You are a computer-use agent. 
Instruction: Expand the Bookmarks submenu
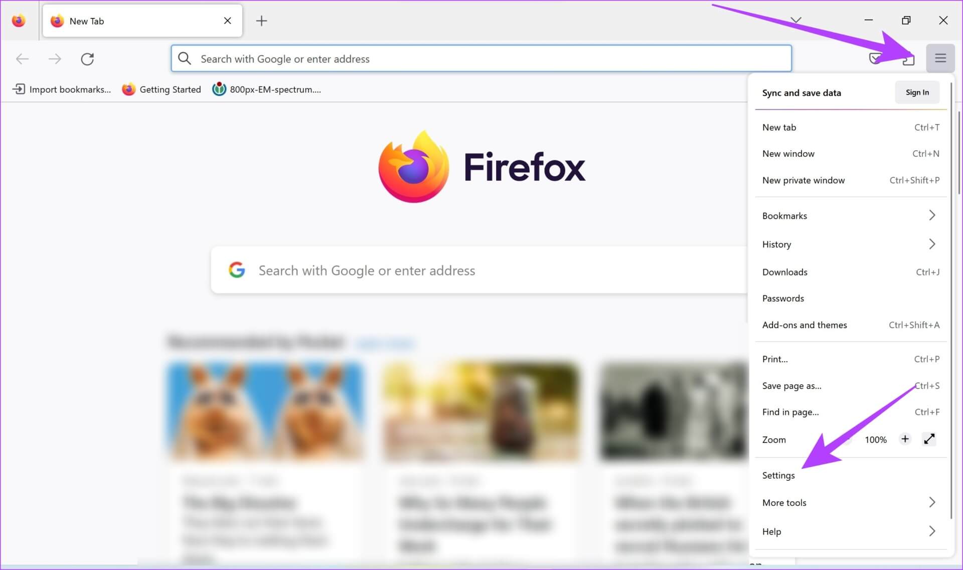(851, 215)
